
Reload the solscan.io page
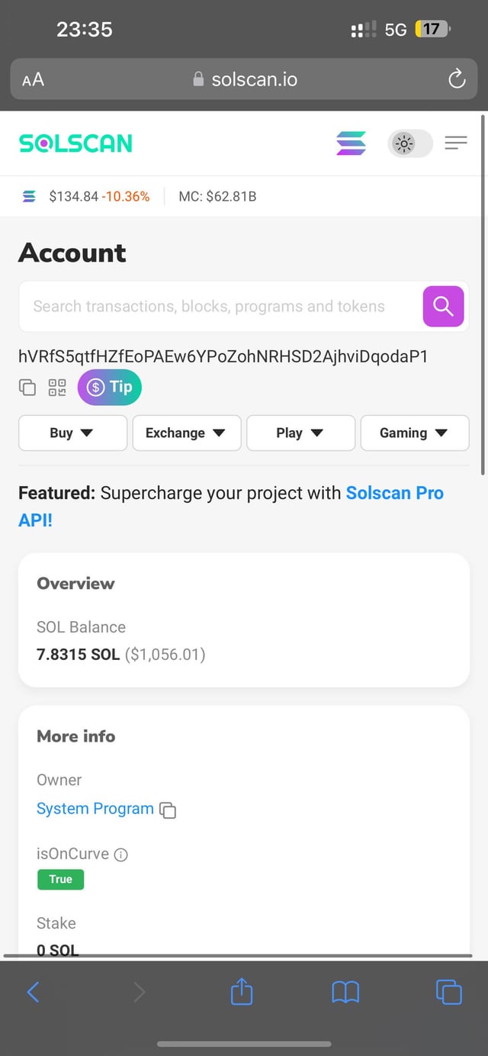tap(457, 79)
